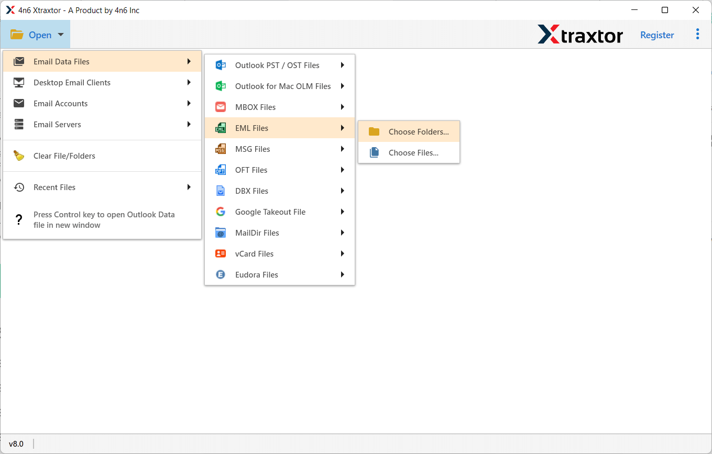Screen dimensions: 712x454
Task: Click the Email Accounts envelope icon
Action: coord(19,103)
